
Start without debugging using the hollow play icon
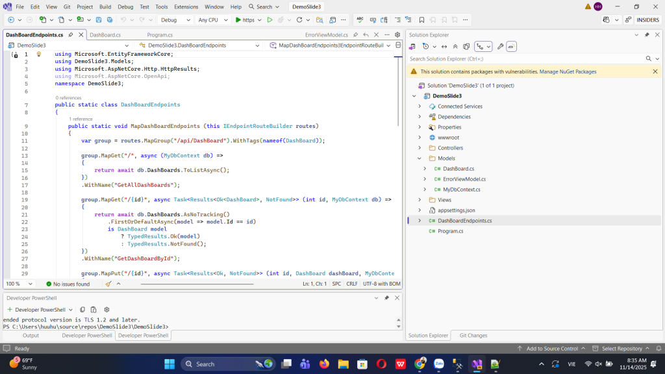(270, 20)
